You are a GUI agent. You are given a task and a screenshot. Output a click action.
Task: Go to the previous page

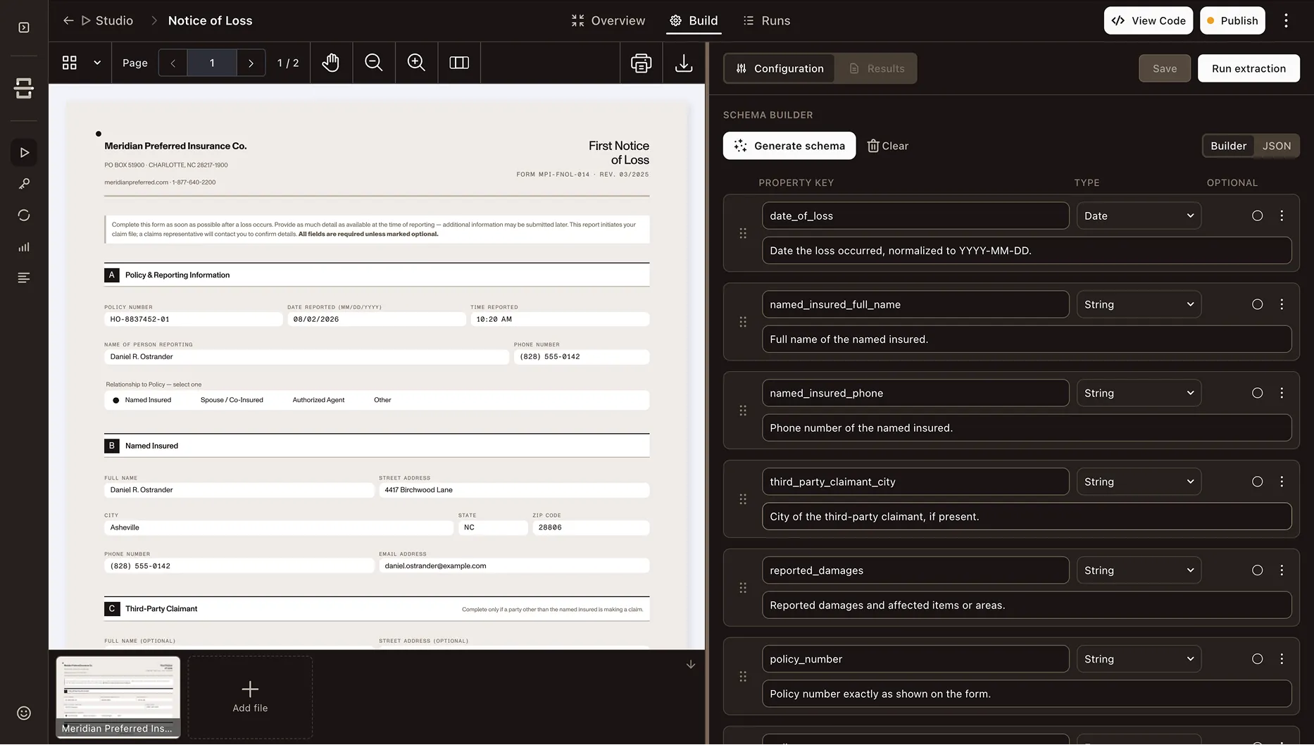coord(173,63)
